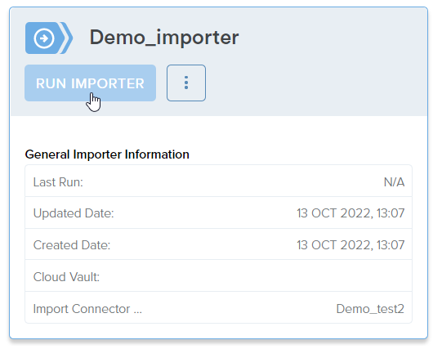
Task: Click the chevron edge of the importer icon
Action: [67, 38]
